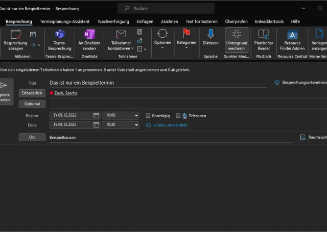Open the Beginn date calendar picker

[96, 116]
